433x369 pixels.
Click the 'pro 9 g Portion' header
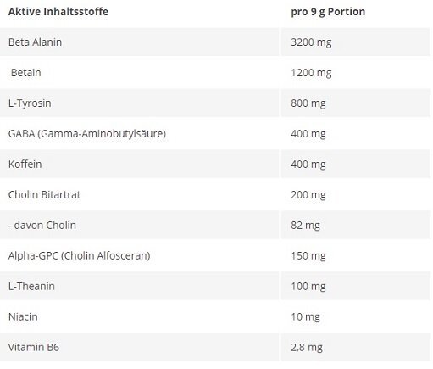click(328, 12)
